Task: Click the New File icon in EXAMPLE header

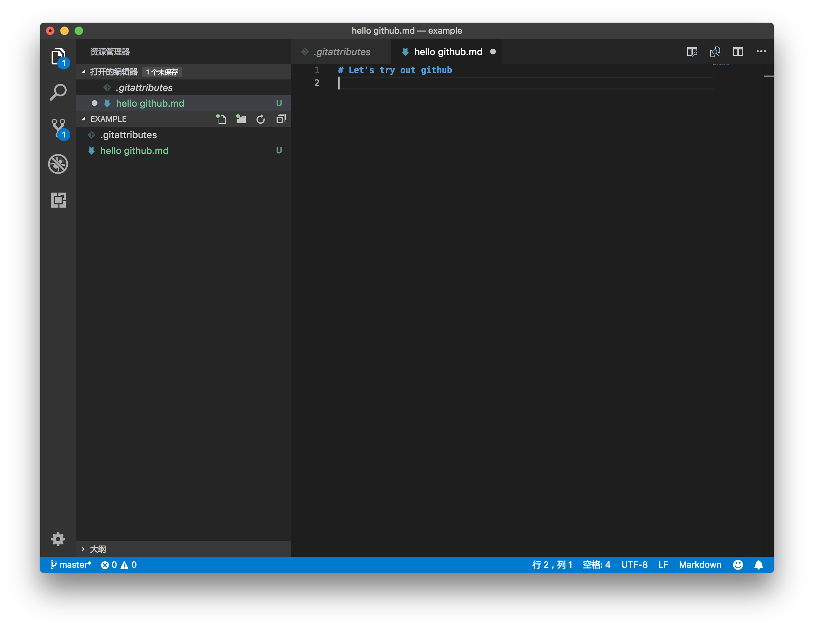Action: 221,119
